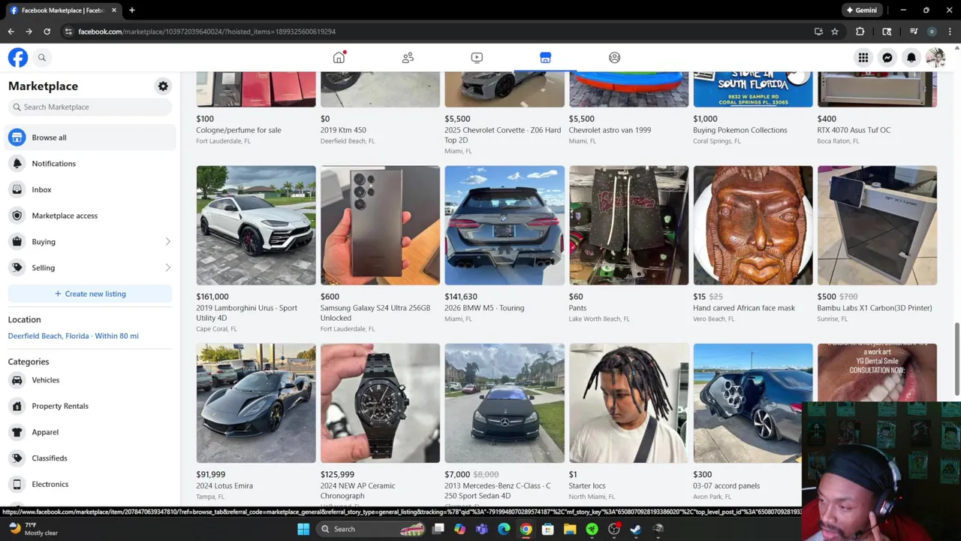Open the Vehicles category
Viewport: 961px width, 541px height.
pyautogui.click(x=90, y=380)
